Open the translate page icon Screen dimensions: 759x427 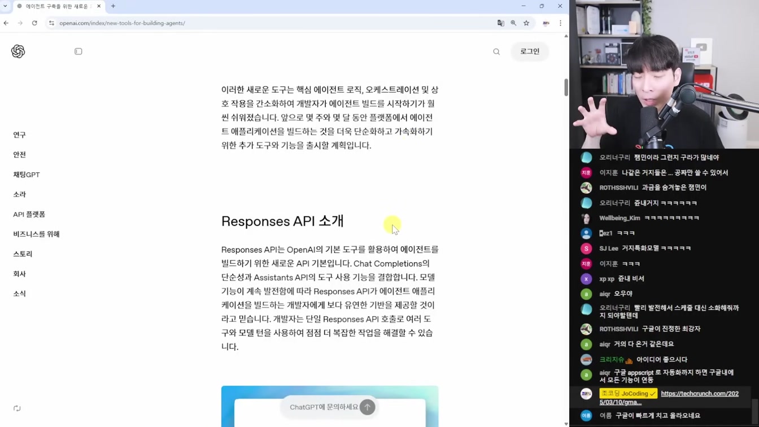[x=500, y=23]
